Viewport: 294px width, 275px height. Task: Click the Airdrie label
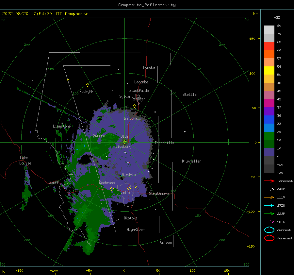129,175
